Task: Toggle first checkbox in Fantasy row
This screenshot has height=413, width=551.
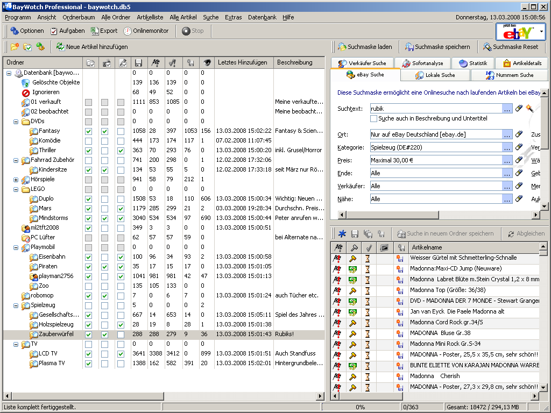Action: coord(89,131)
